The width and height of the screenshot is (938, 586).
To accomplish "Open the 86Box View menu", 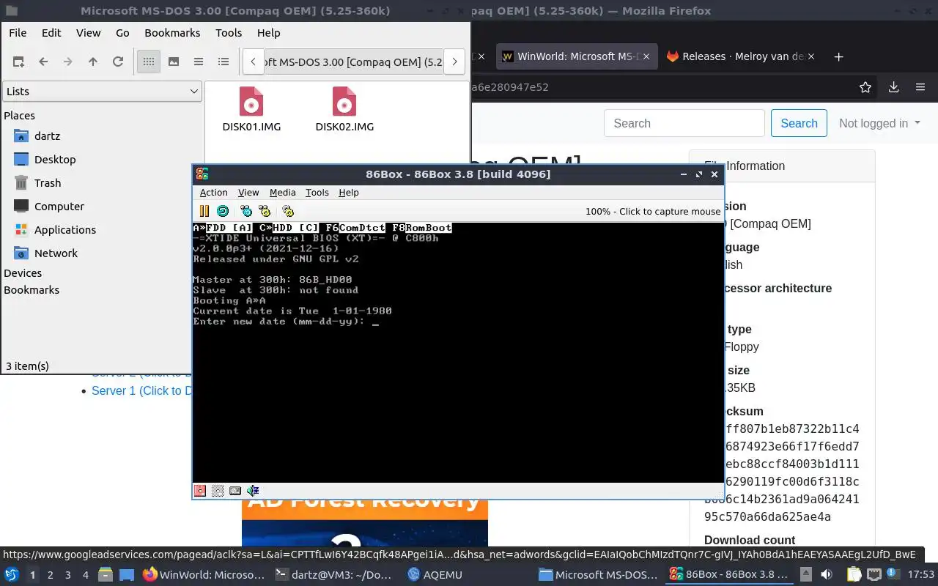I will (248, 193).
